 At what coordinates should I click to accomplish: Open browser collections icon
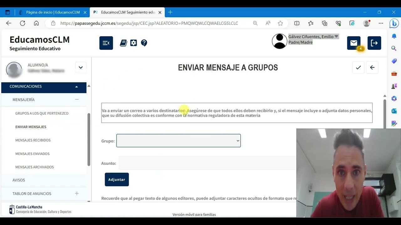(325, 23)
